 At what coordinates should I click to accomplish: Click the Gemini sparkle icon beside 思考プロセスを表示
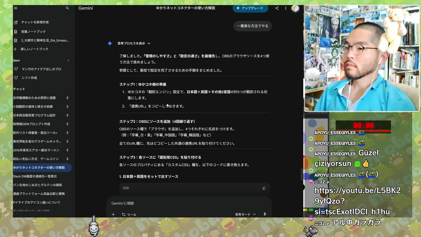click(x=110, y=43)
